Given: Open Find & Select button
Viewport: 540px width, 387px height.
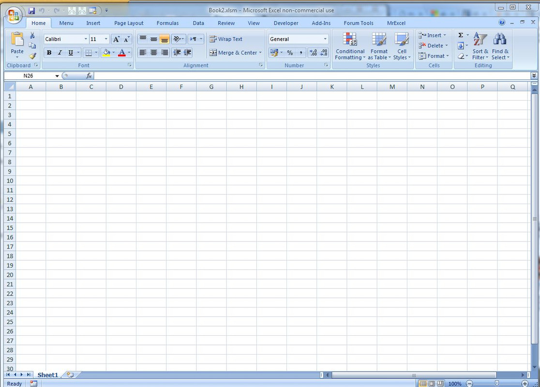Looking at the screenshot, I should click(x=500, y=46).
